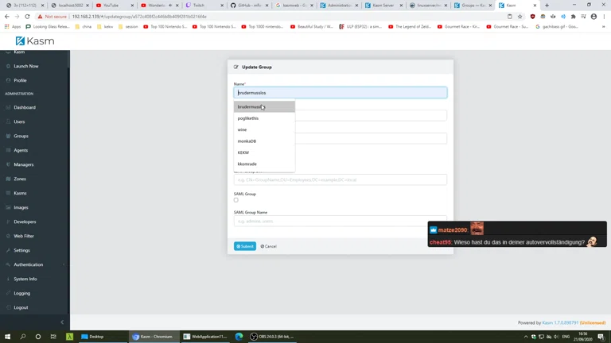611x343 pixels.
Task: Open browser profile avatar icon
Action: point(593,17)
